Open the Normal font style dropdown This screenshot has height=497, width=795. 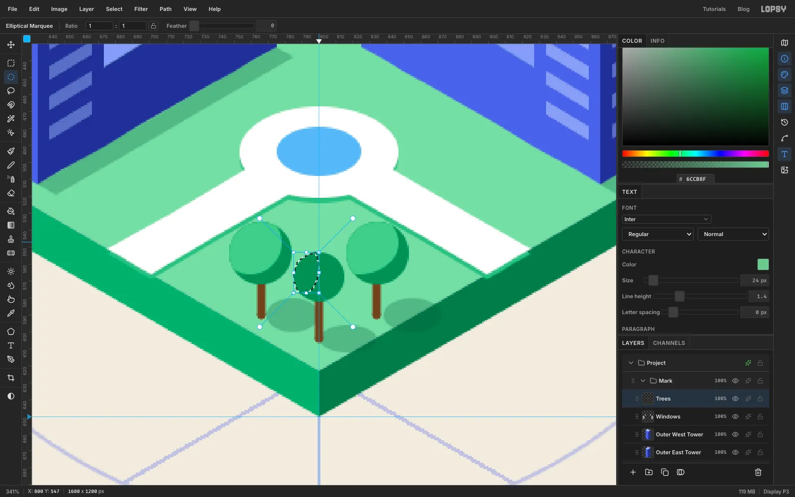[x=733, y=234]
